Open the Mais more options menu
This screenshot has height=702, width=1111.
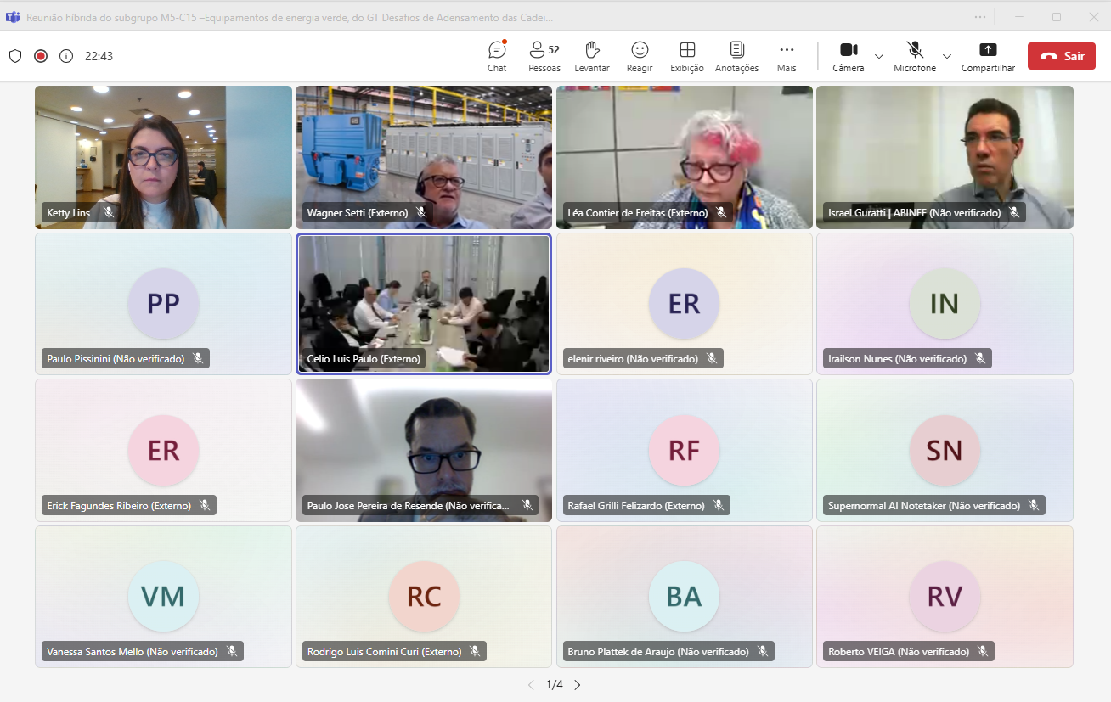click(787, 55)
